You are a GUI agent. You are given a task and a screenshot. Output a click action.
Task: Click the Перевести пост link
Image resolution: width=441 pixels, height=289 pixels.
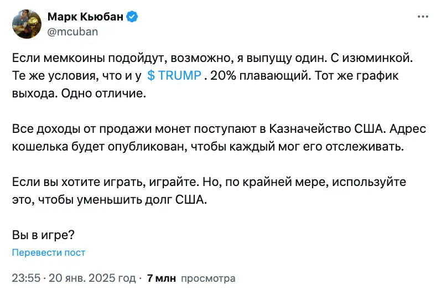(x=49, y=252)
